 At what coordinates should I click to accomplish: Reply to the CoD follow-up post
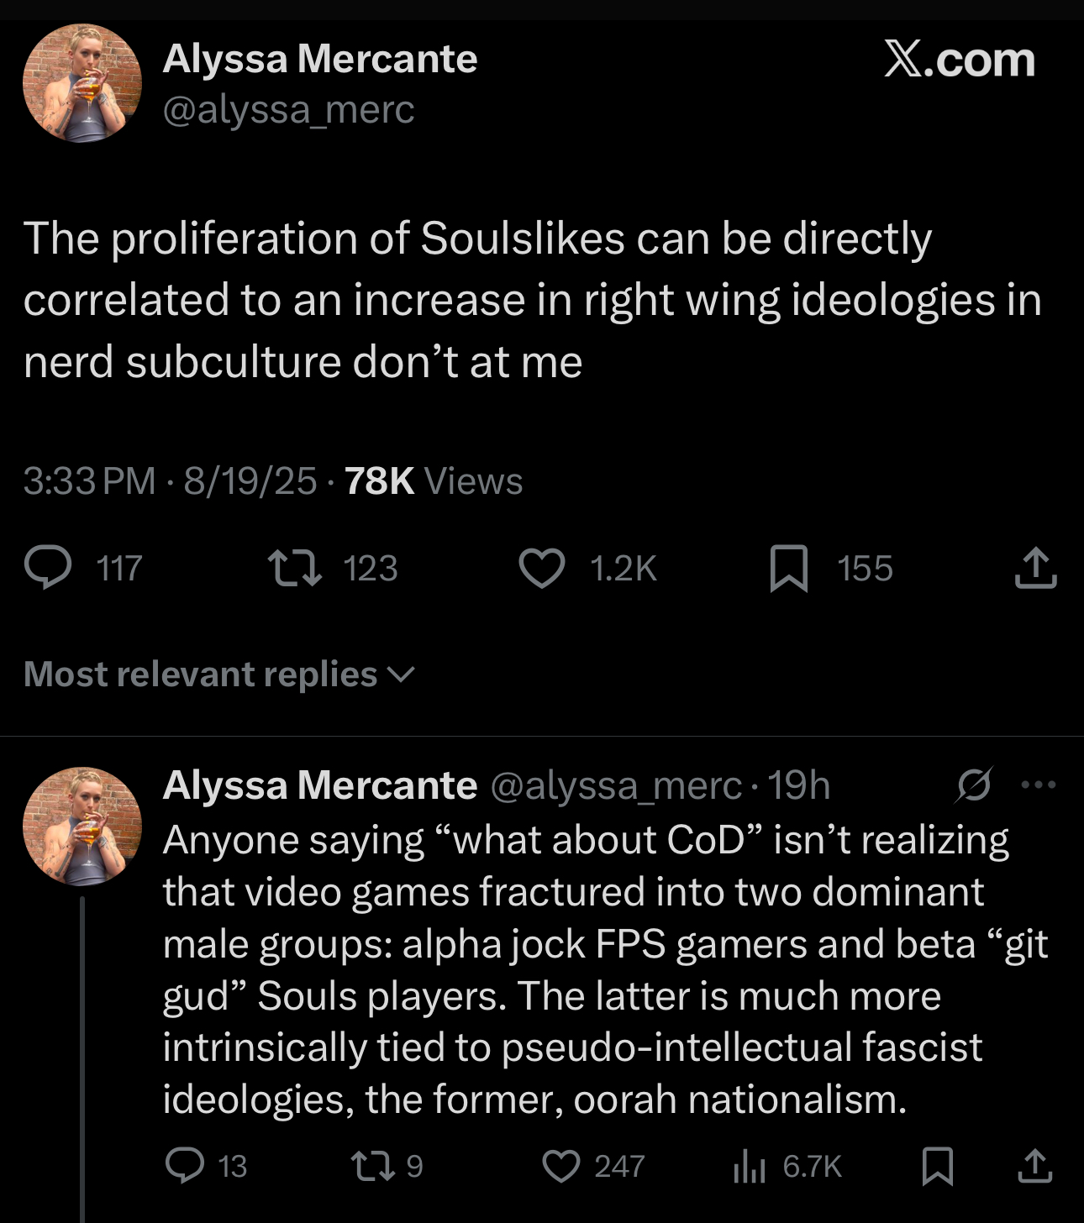pos(184,1166)
